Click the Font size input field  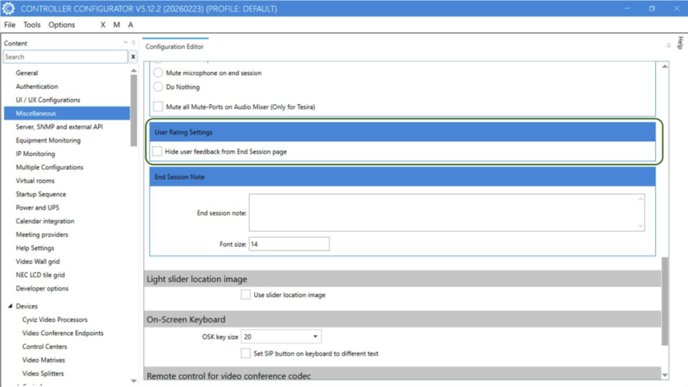(289, 245)
